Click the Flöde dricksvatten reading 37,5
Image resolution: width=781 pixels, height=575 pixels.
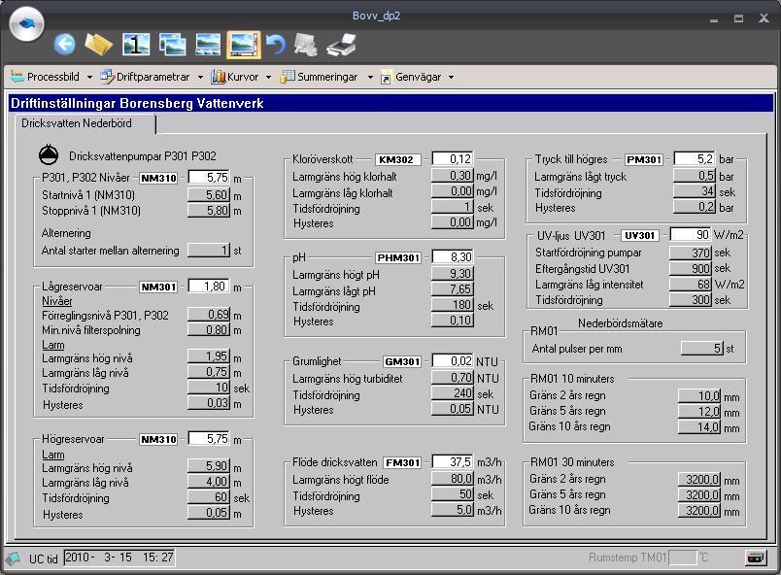pos(453,462)
